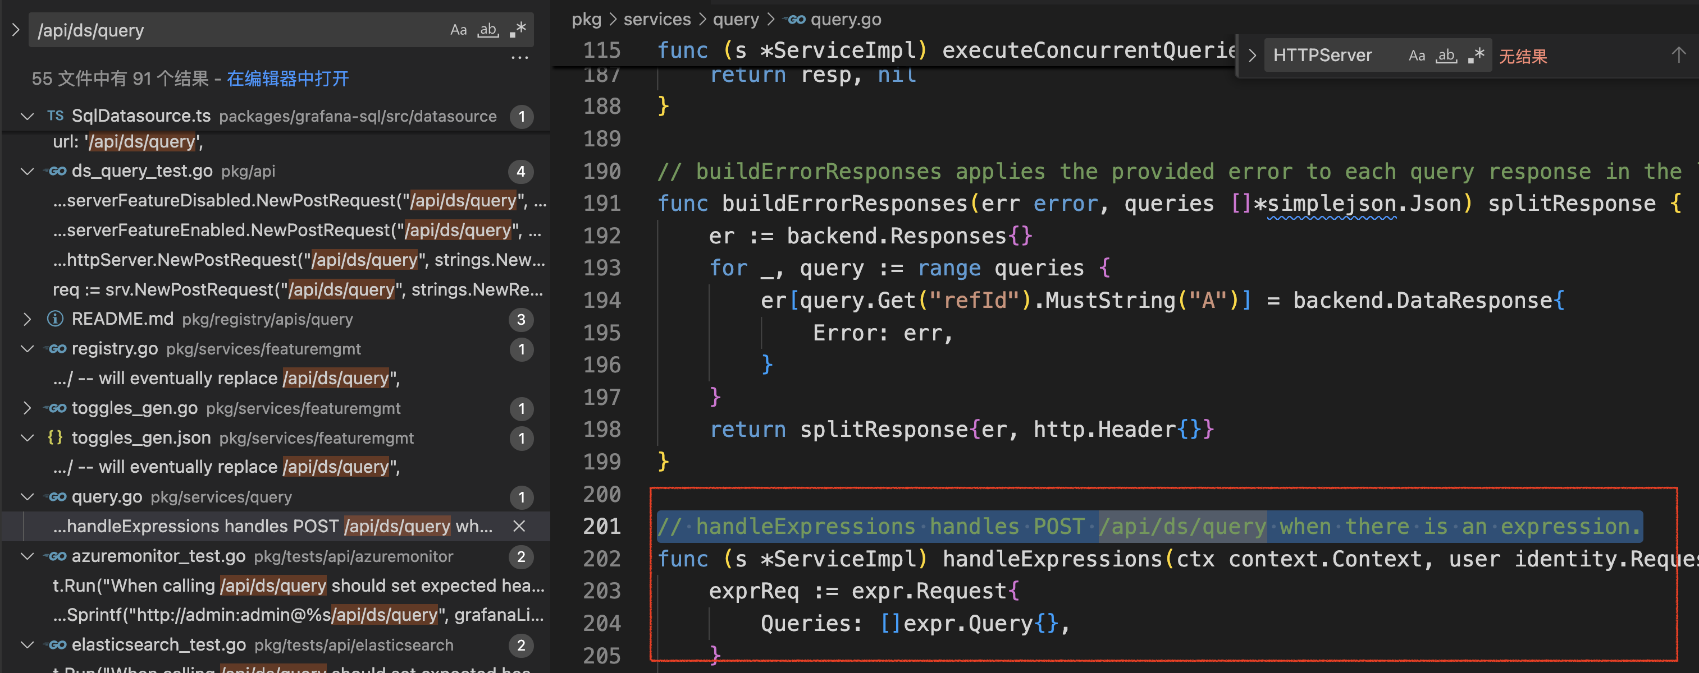Collapse ds_query_test.go search results
This screenshot has width=1699, height=673.
(27, 171)
